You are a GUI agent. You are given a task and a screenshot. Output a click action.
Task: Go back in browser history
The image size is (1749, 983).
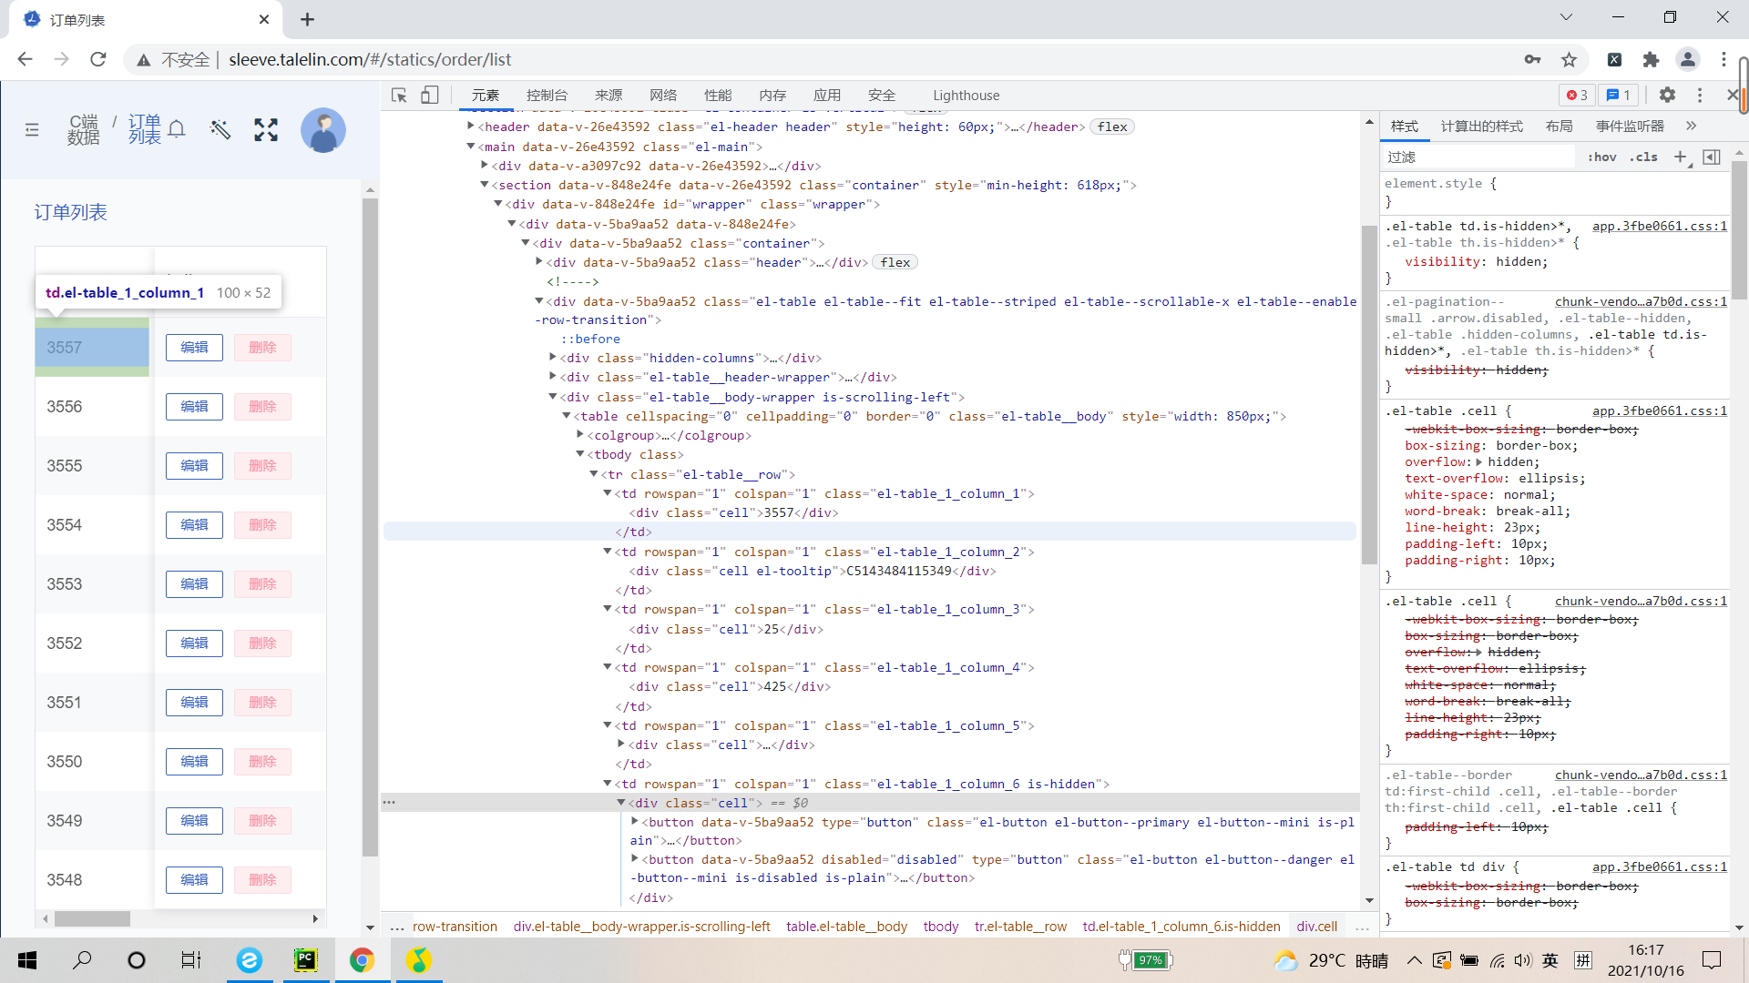[x=25, y=59]
